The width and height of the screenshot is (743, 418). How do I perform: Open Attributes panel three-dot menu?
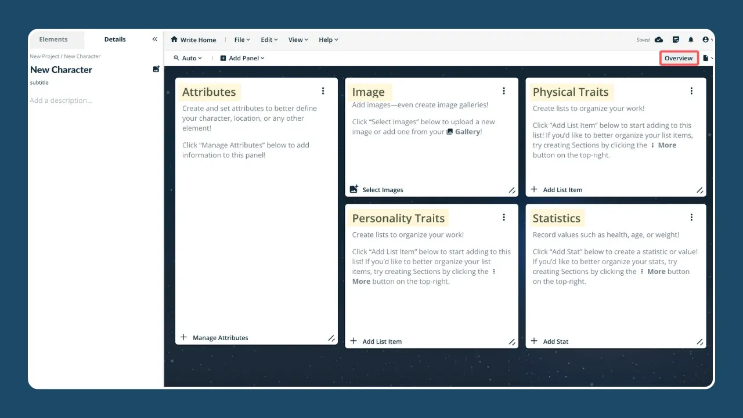click(x=323, y=91)
